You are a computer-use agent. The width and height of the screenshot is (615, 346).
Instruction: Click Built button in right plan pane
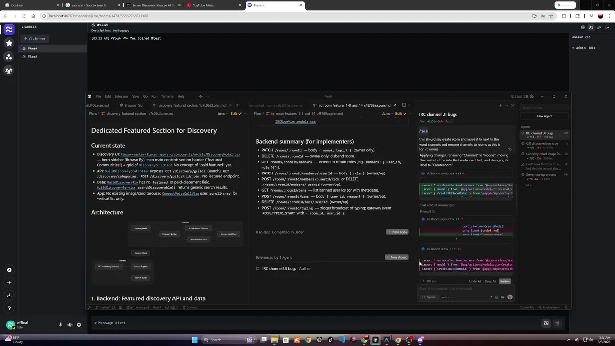pos(401,114)
